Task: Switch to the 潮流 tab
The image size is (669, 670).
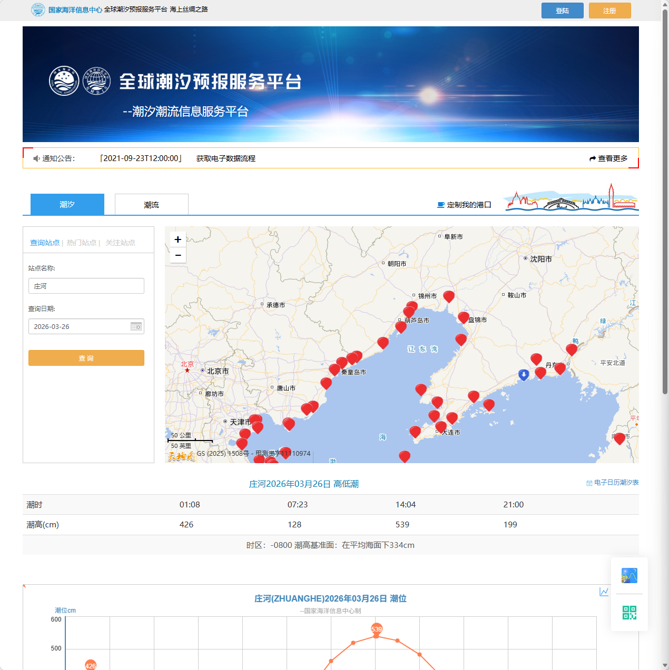Action: point(151,204)
